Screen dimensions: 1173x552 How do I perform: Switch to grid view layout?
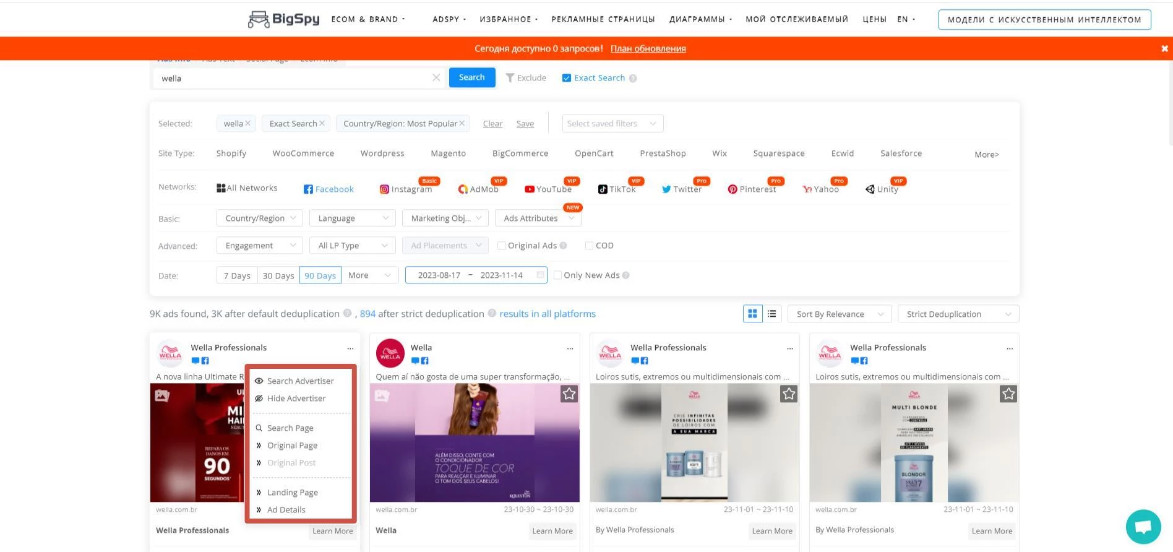point(752,314)
